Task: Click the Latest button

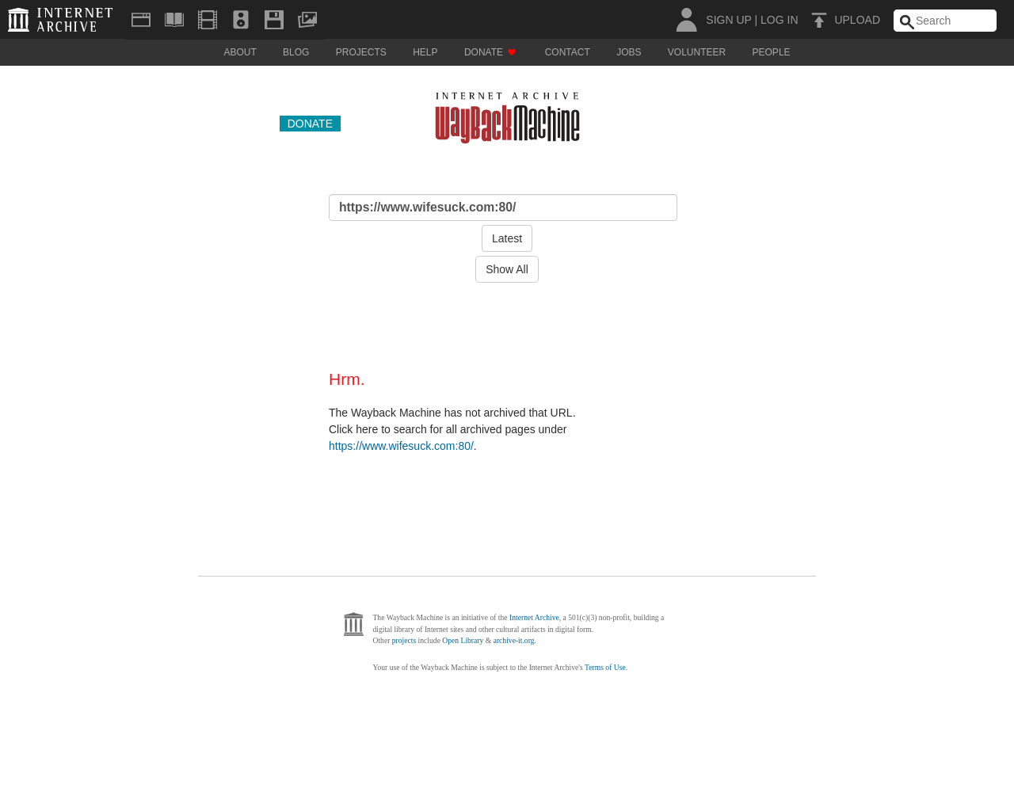Action: pyautogui.click(x=507, y=238)
